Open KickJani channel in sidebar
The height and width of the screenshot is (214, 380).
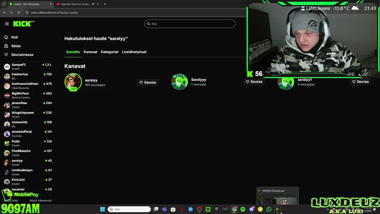(x=28, y=182)
